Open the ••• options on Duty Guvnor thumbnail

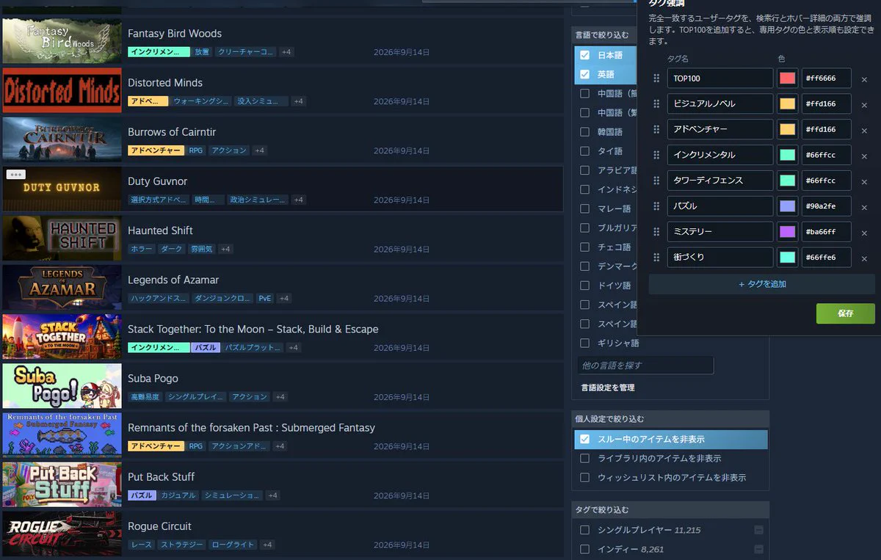tap(16, 175)
